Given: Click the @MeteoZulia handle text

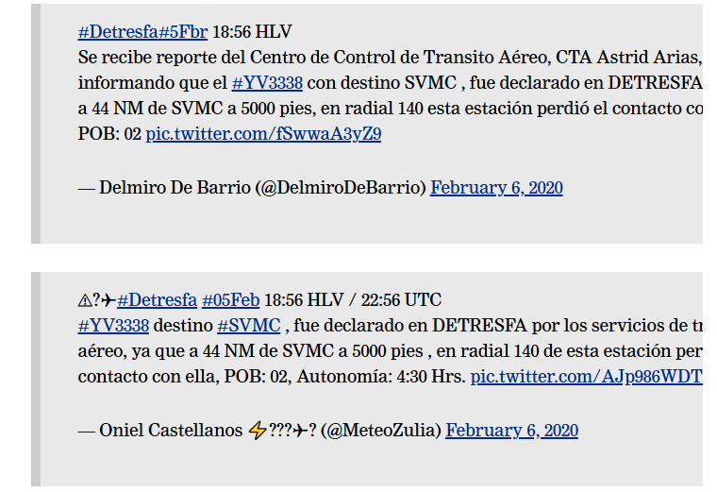Looking at the screenshot, I should coord(381,431).
